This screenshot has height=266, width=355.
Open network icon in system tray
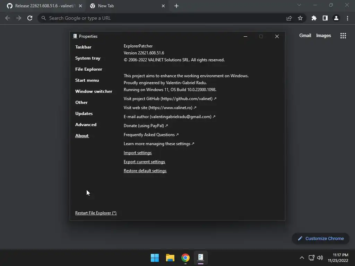312,258
